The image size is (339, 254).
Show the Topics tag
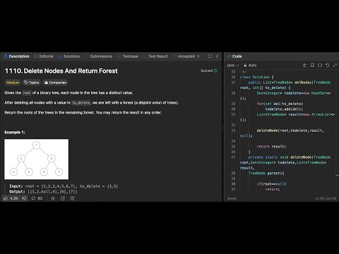(x=32, y=83)
